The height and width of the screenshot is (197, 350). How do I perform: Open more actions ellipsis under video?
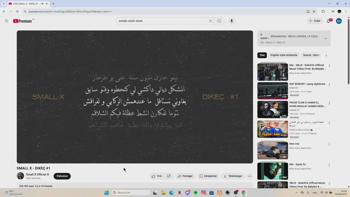(x=250, y=176)
